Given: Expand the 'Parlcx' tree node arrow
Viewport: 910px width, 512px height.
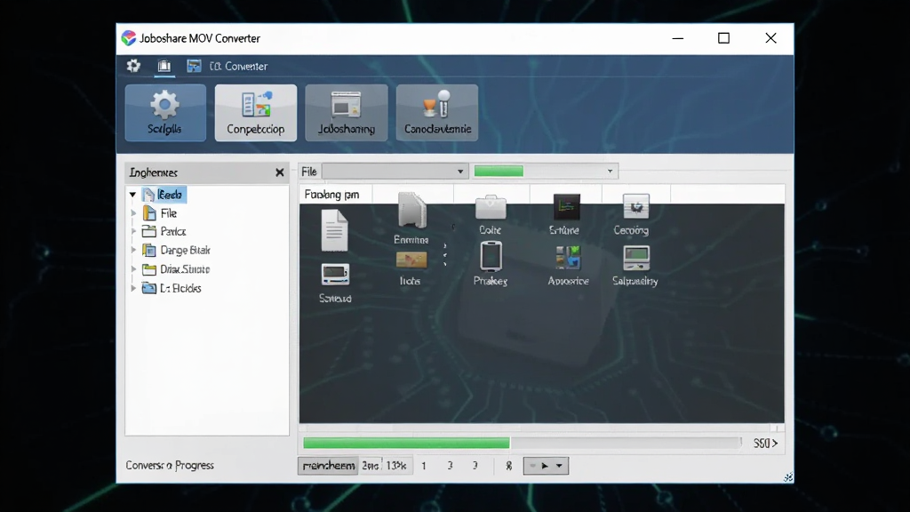Looking at the screenshot, I should [x=133, y=231].
